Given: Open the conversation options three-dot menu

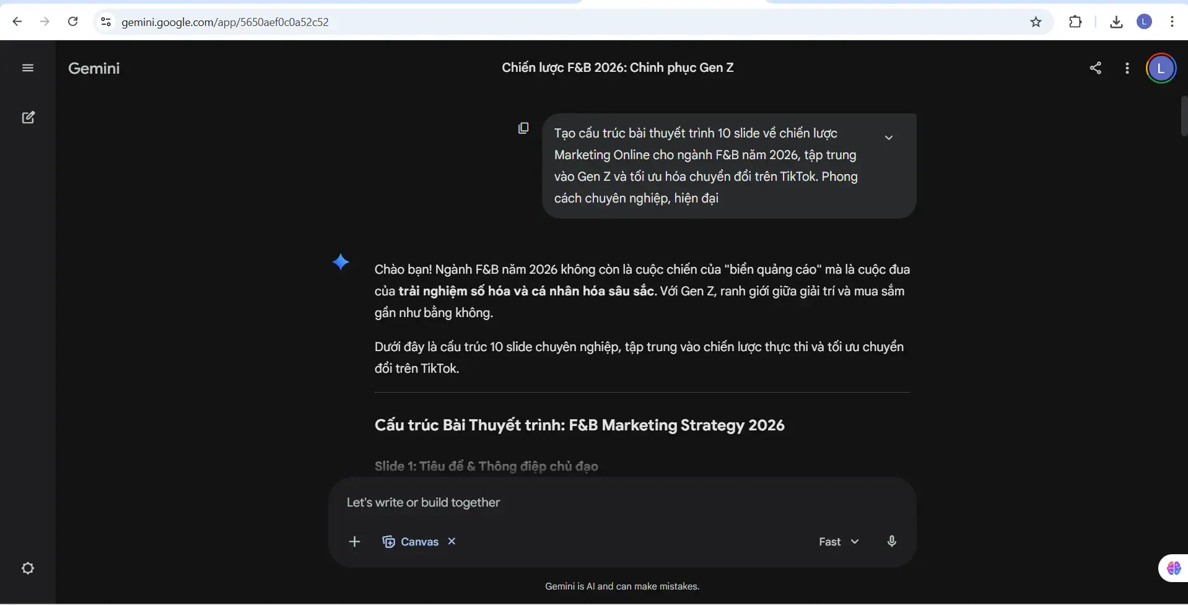Looking at the screenshot, I should pyautogui.click(x=1127, y=67).
